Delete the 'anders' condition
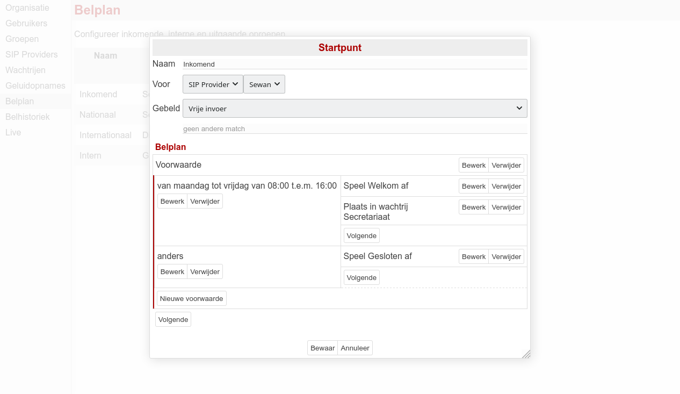 pyautogui.click(x=205, y=271)
